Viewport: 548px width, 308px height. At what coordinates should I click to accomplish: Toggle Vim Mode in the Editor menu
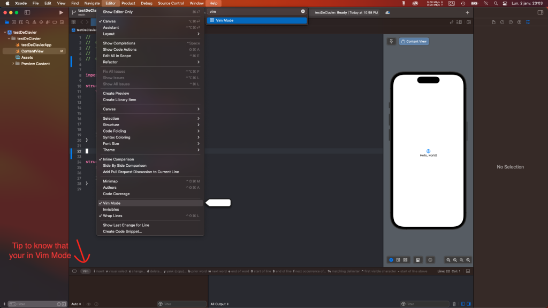(x=150, y=203)
